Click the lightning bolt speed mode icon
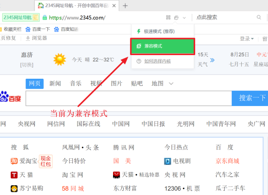The height and width of the screenshot is (195, 268). tap(138, 31)
